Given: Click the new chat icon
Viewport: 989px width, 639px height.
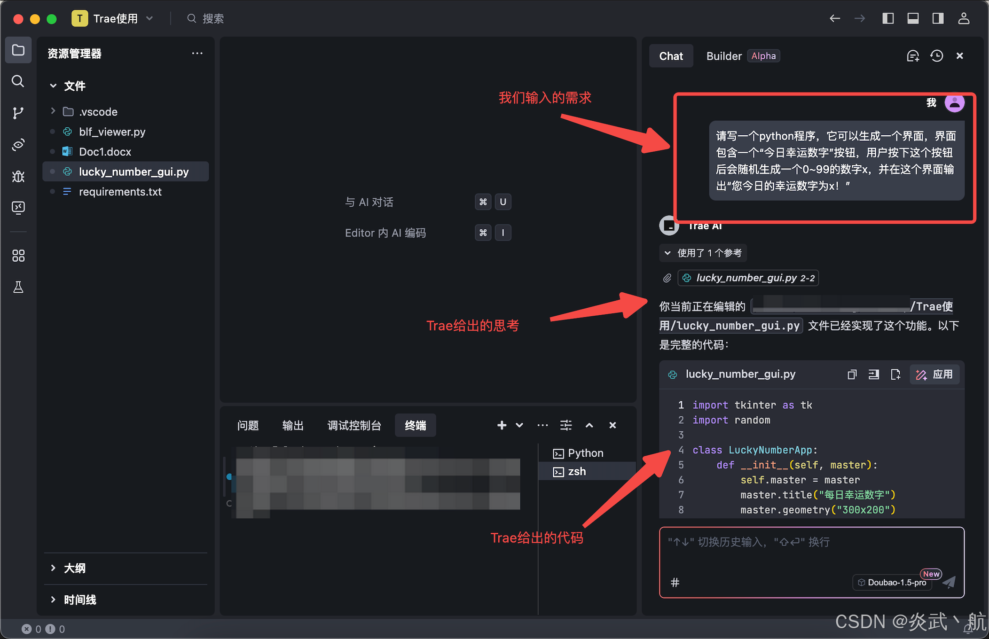Looking at the screenshot, I should [x=912, y=56].
